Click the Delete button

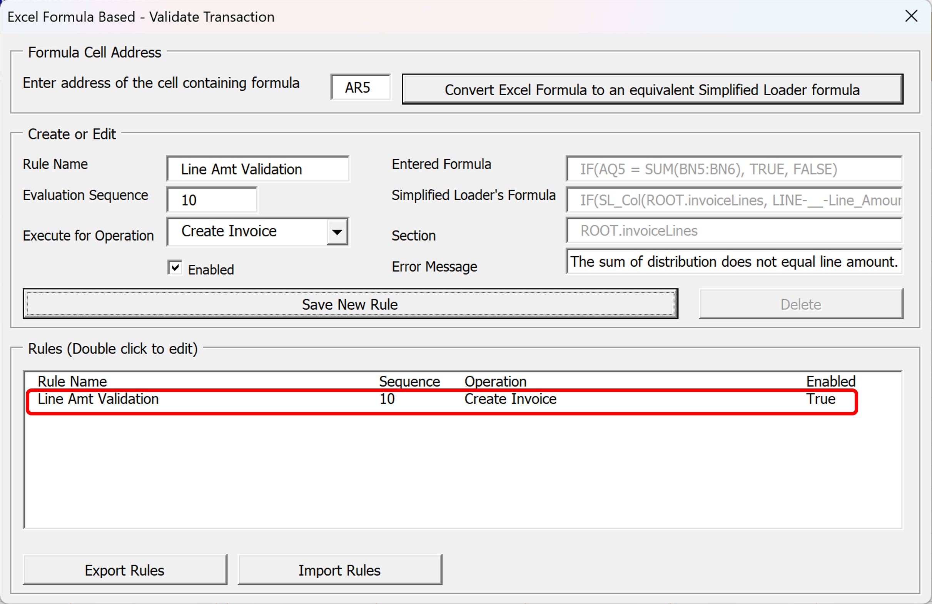[800, 304]
